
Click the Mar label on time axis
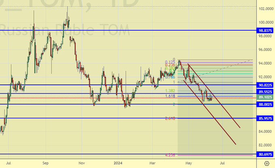(x=153, y=163)
